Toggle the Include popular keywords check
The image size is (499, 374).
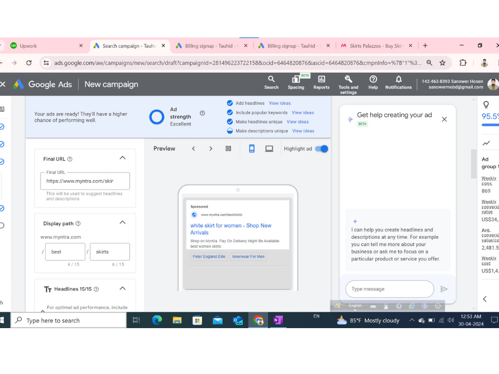click(230, 112)
